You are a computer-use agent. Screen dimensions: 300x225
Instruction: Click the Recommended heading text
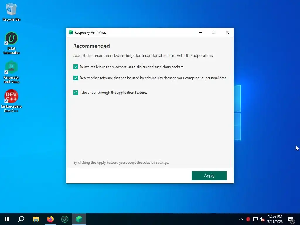[91, 46]
